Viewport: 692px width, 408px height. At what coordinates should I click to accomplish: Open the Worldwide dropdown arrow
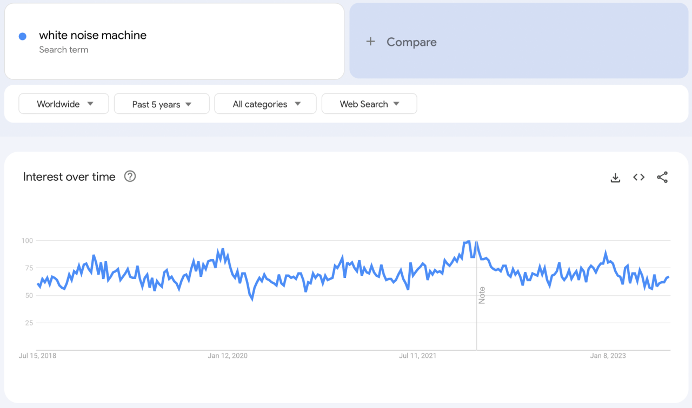[x=90, y=104]
